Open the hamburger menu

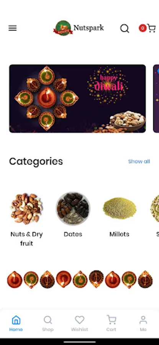pyautogui.click(x=13, y=28)
